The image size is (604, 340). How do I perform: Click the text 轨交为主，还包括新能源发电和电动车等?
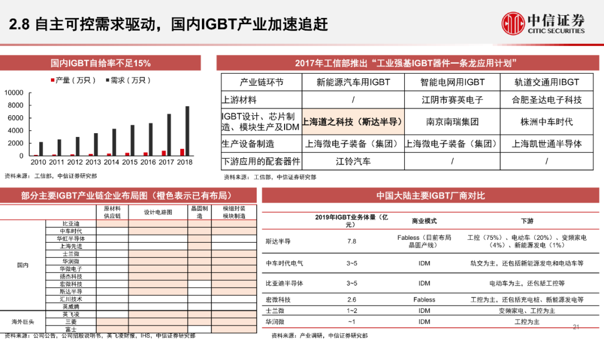[x=527, y=263]
